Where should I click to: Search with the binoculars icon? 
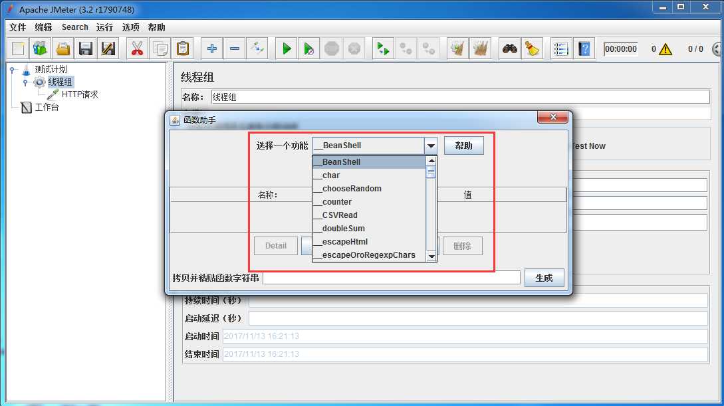click(510, 49)
